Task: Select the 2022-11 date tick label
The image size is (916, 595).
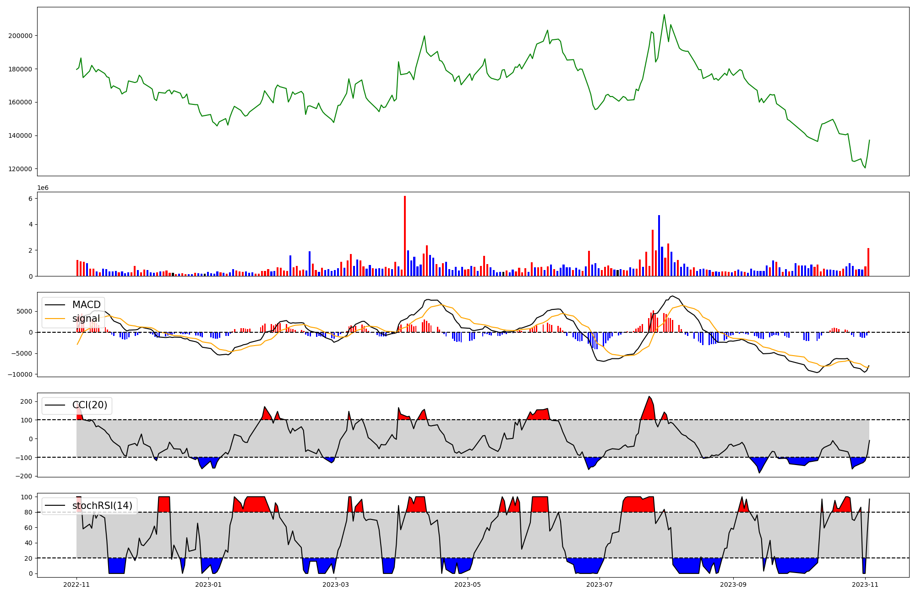Action: click(76, 584)
